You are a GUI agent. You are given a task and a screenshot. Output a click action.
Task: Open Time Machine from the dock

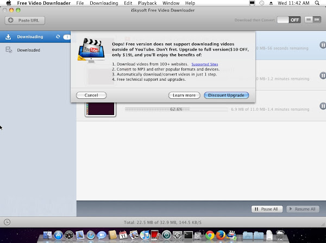tap(166, 235)
